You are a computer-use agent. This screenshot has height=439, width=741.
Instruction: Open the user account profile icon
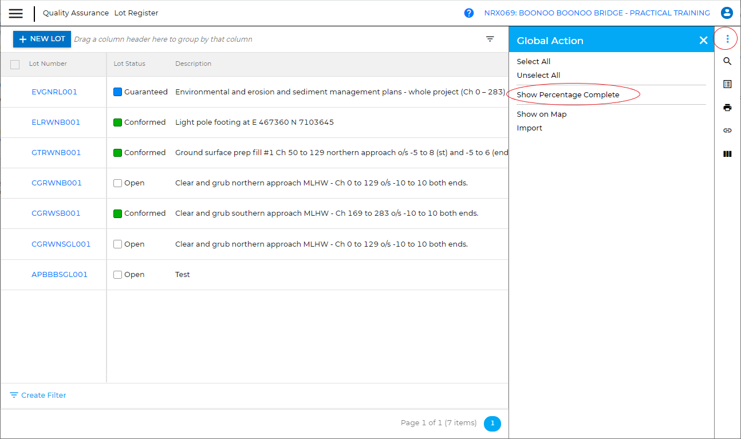point(727,13)
